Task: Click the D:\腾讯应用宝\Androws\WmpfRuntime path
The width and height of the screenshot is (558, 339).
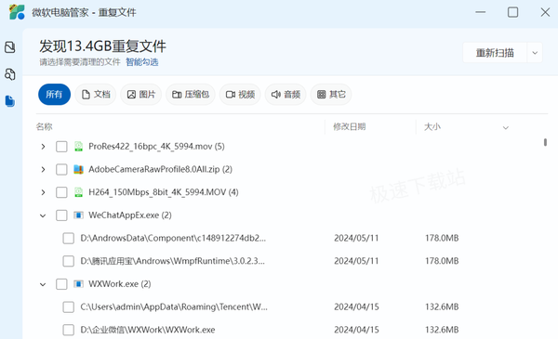Action: (173, 261)
